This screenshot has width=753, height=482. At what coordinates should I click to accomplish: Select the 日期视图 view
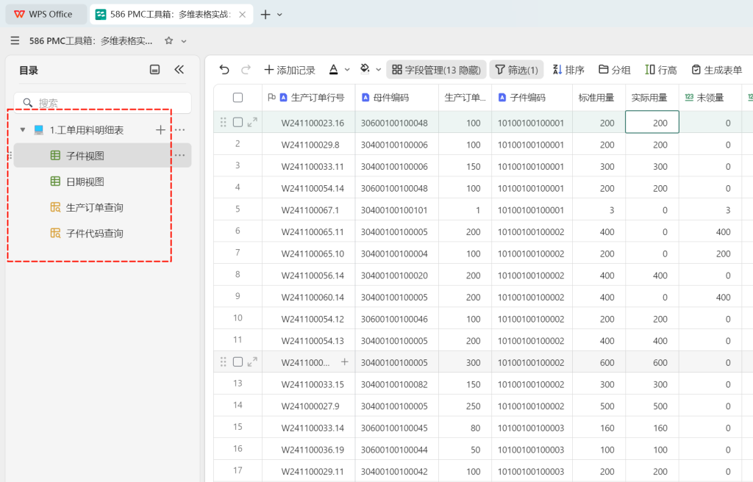tap(103, 181)
